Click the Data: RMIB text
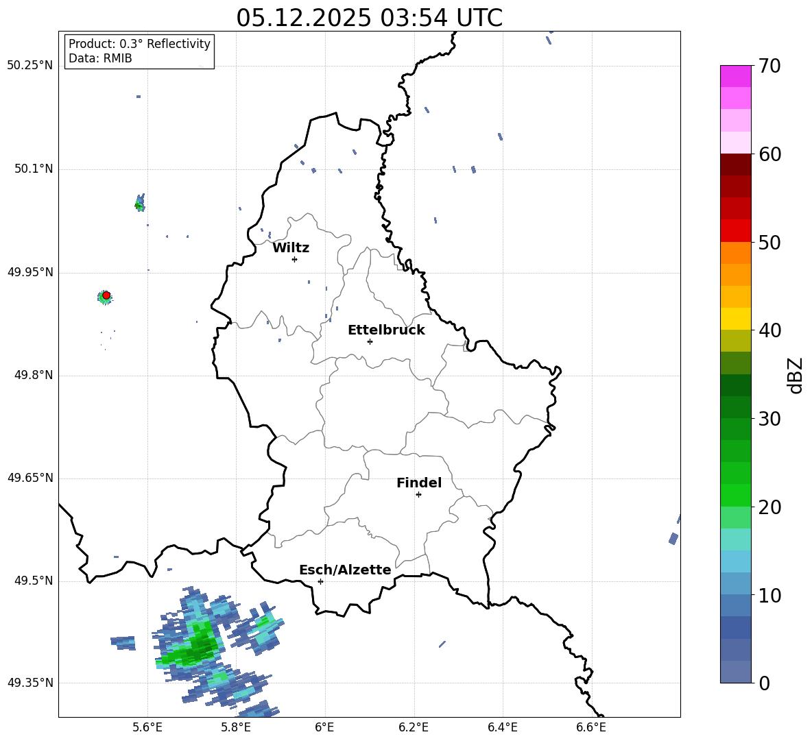 [100, 58]
